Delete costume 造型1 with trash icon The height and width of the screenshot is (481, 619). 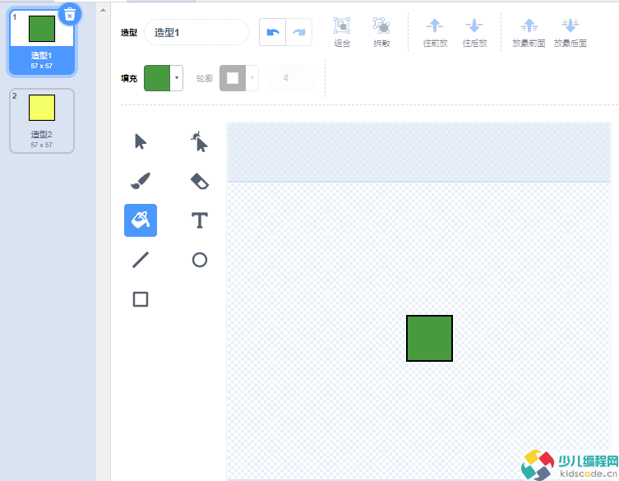click(x=70, y=14)
